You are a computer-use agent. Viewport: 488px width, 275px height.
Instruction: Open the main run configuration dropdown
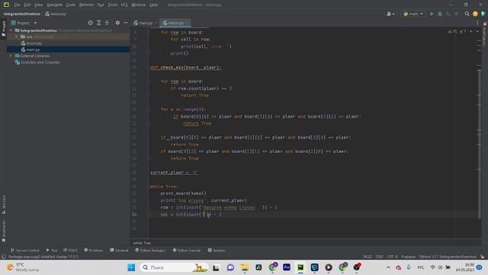coord(413,14)
